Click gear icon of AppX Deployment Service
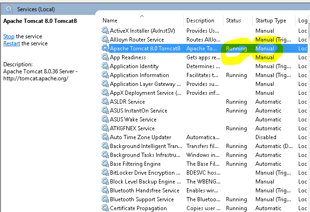310x212 pixels. coord(105,93)
